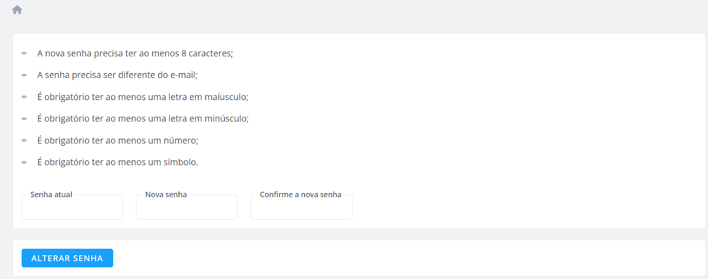Click the bullet beside the símbolo rule
This screenshot has height=279, width=708.
tap(24, 163)
